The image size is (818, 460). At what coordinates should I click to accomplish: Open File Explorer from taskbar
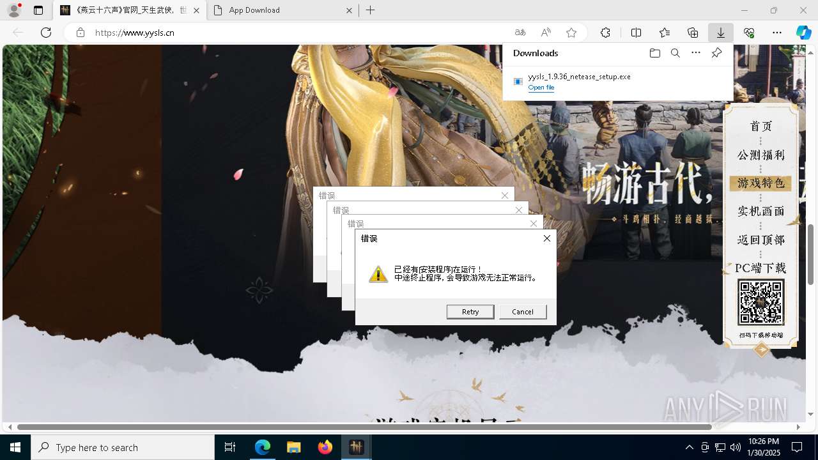(x=293, y=447)
